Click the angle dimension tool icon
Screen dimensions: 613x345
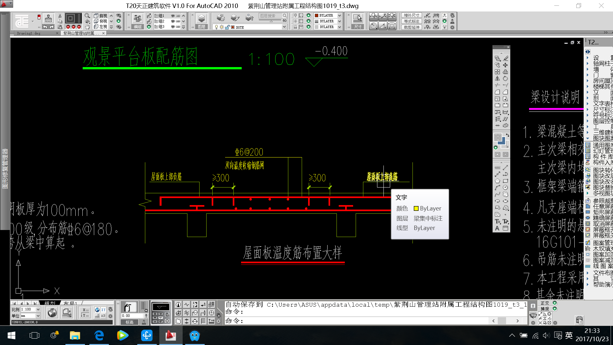[x=382, y=26]
